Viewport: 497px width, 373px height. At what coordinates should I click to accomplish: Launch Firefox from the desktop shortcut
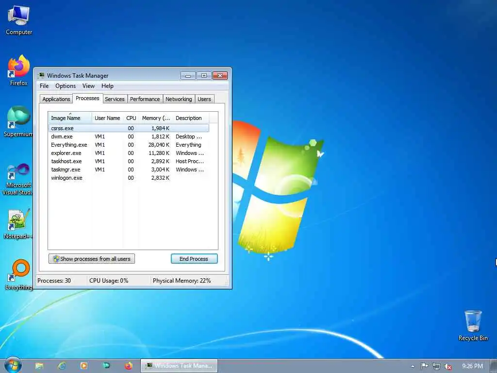(19, 70)
